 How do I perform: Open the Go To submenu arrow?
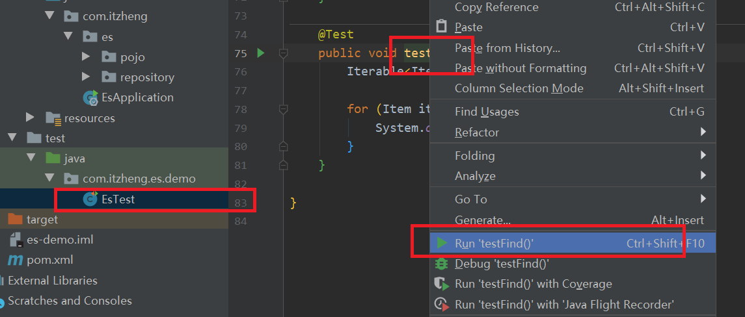[703, 199]
